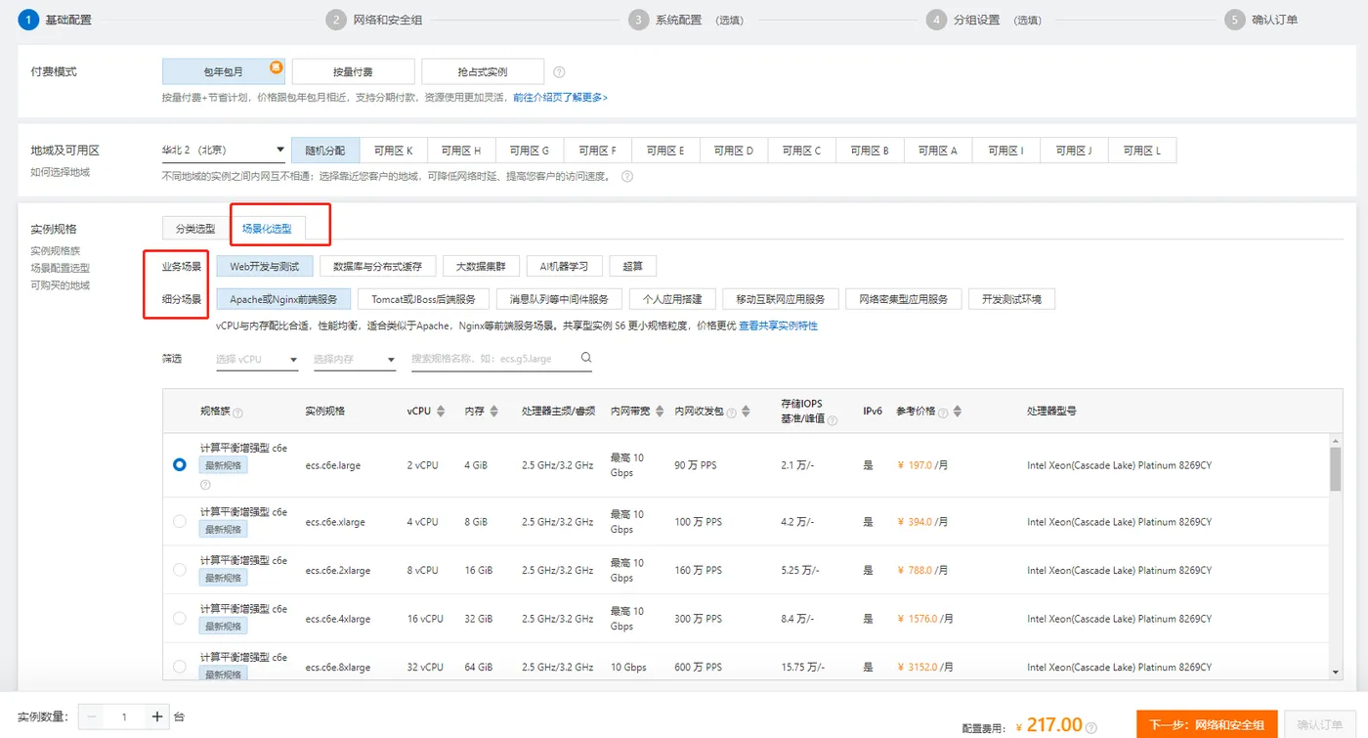Select Apache或Nginx前端服务 sub-scenario
The height and width of the screenshot is (738, 1368).
283,299
